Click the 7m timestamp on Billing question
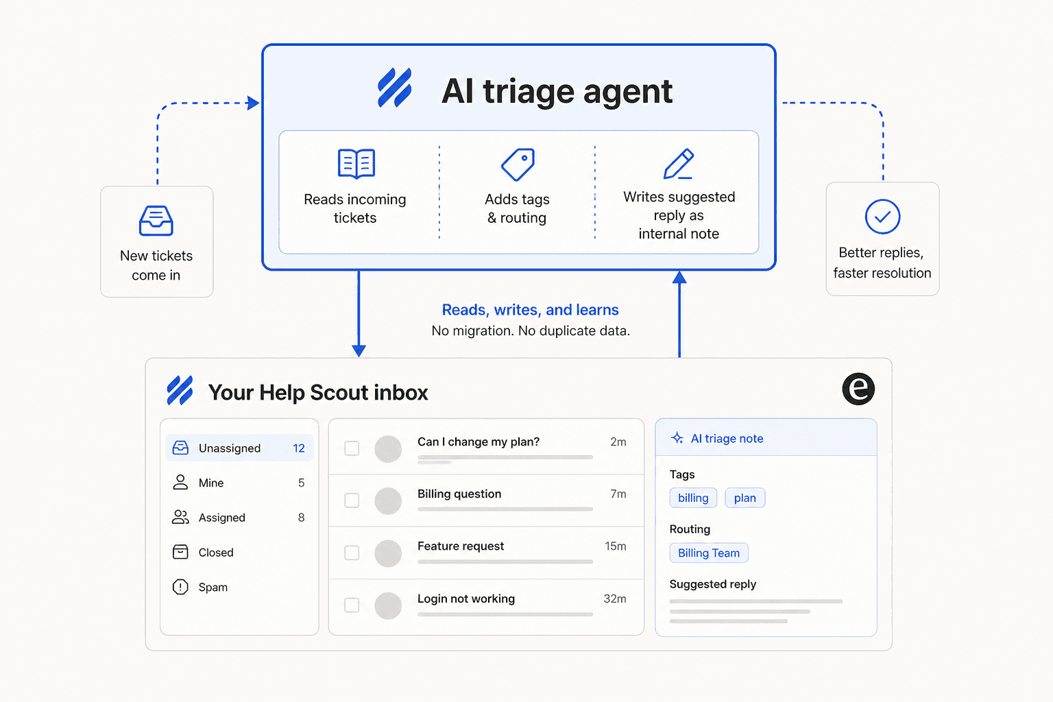Viewport: 1053px width, 702px height. point(618,494)
